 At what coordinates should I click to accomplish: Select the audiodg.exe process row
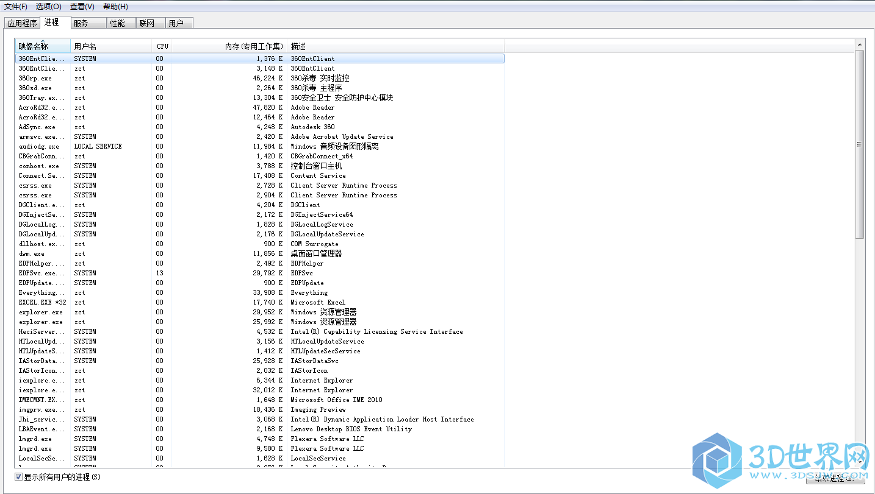(x=260, y=146)
